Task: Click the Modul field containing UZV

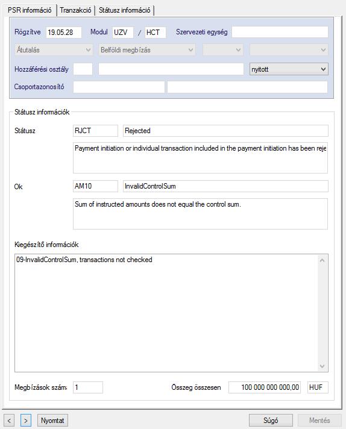Action: [x=123, y=33]
